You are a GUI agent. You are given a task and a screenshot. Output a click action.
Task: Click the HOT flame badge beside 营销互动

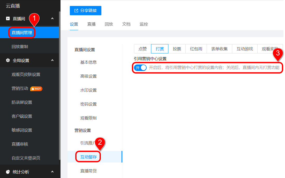pos(36,88)
